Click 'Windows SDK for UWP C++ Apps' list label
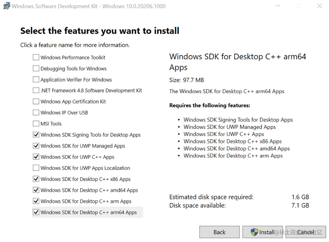 pos(78,157)
